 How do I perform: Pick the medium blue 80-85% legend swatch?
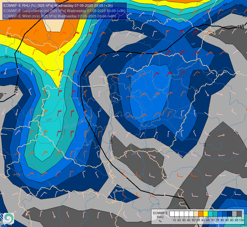[x=225, y=214]
